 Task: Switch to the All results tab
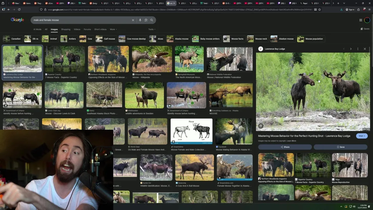(x=46, y=29)
